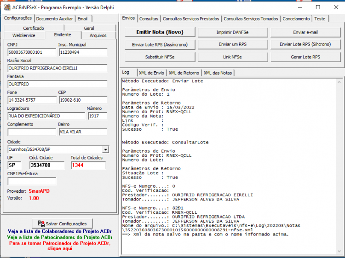Open the Colaboradores do Projeto ACBr link
This screenshot has height=258, width=345.
tap(60, 231)
